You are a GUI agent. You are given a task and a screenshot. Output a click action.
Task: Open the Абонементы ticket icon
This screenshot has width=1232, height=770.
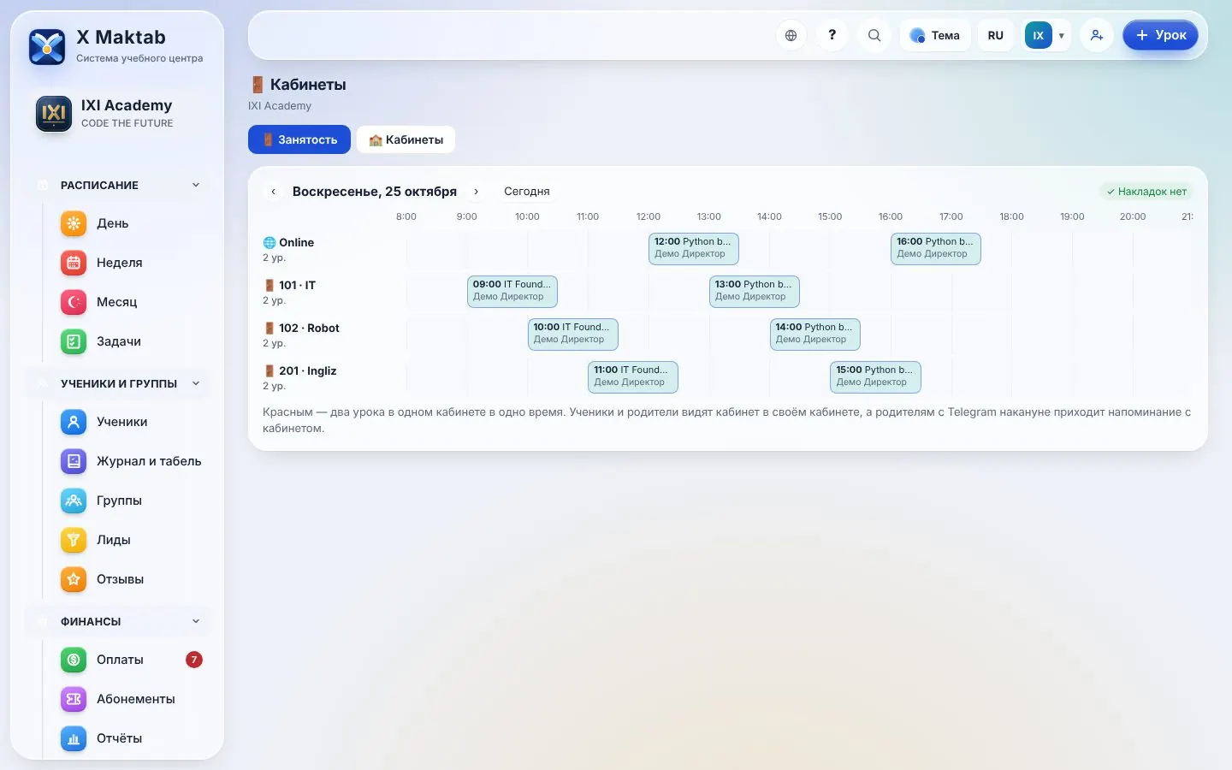74,699
